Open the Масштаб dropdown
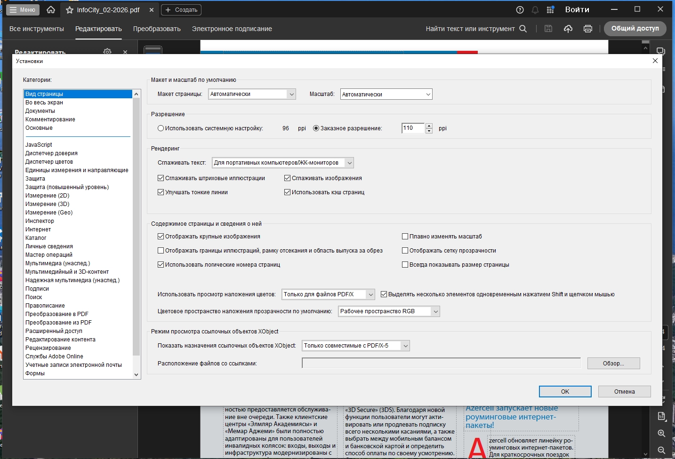This screenshot has width=675, height=459. [x=386, y=94]
